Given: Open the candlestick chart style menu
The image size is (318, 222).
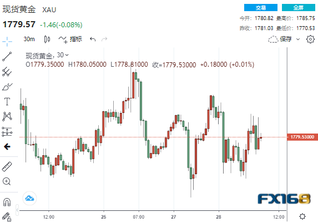Looking at the screenshot, I should (47, 39).
